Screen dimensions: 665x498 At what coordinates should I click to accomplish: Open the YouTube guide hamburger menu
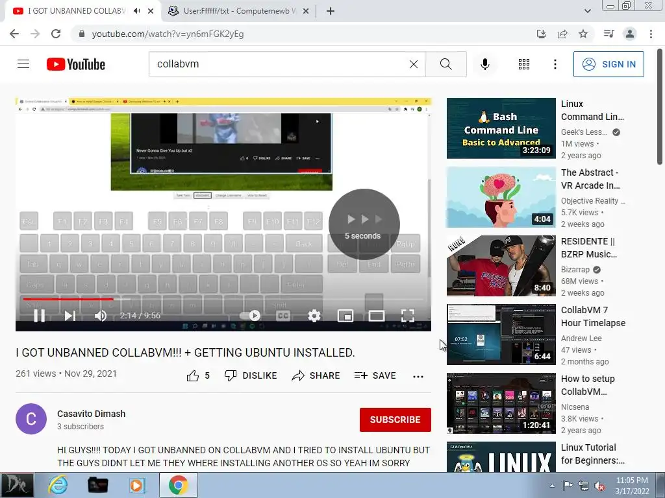tap(23, 64)
